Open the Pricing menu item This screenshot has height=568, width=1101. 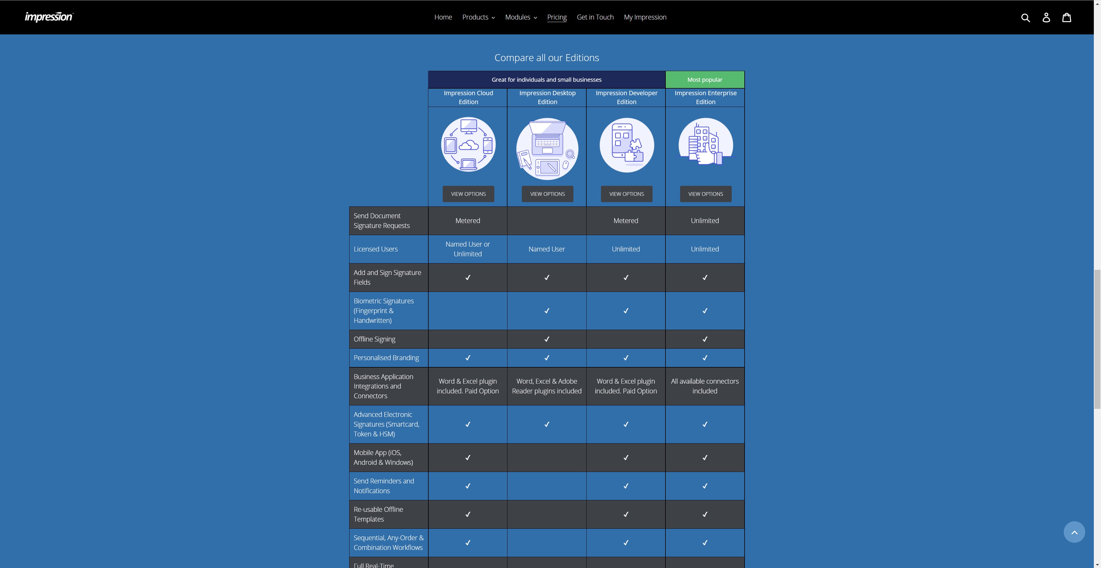(557, 17)
